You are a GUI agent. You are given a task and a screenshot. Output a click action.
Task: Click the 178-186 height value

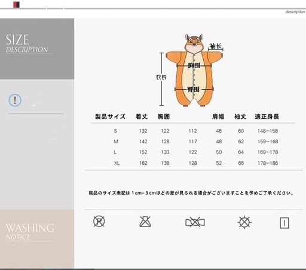[x=268, y=163]
